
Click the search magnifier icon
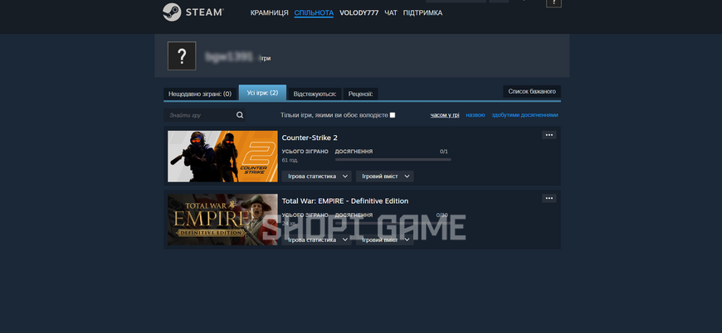pyautogui.click(x=240, y=115)
